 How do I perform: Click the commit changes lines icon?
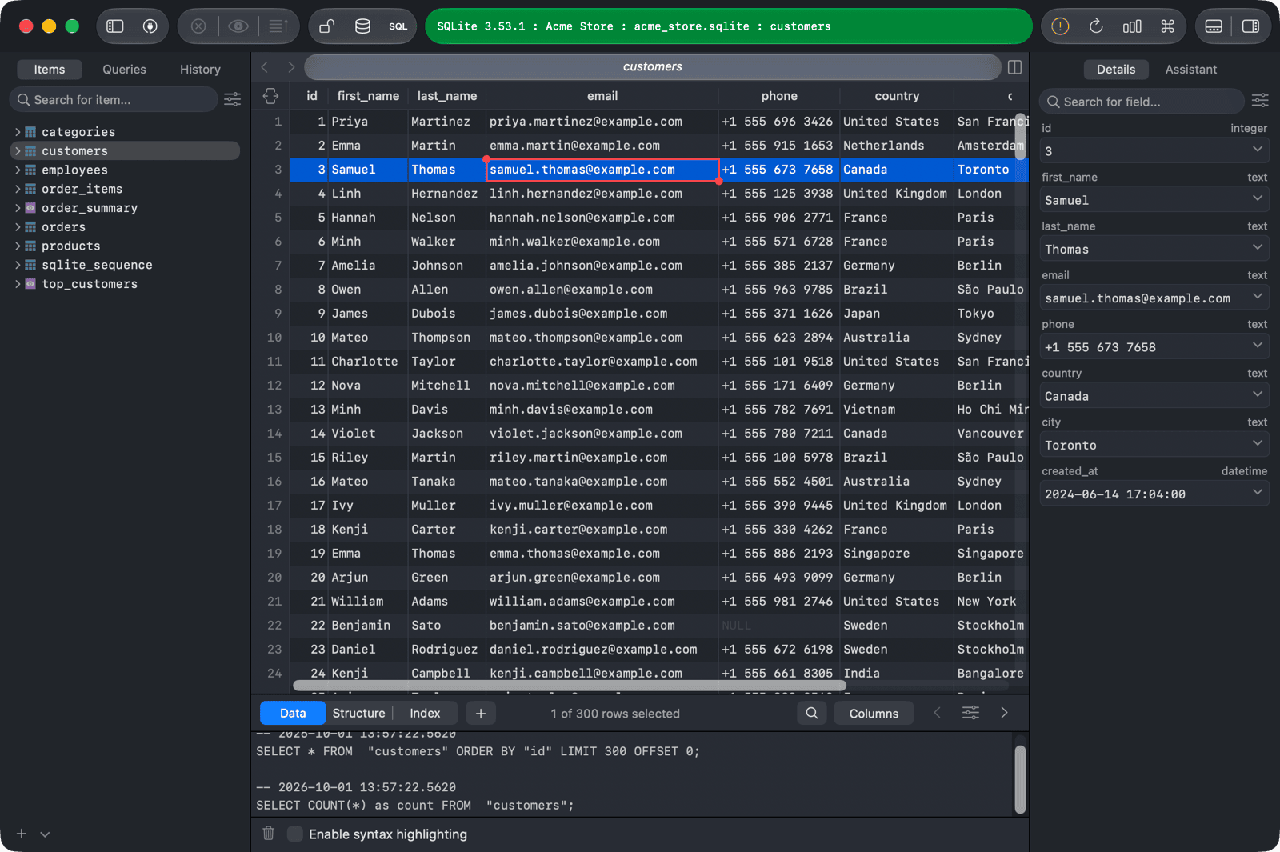[x=278, y=26]
